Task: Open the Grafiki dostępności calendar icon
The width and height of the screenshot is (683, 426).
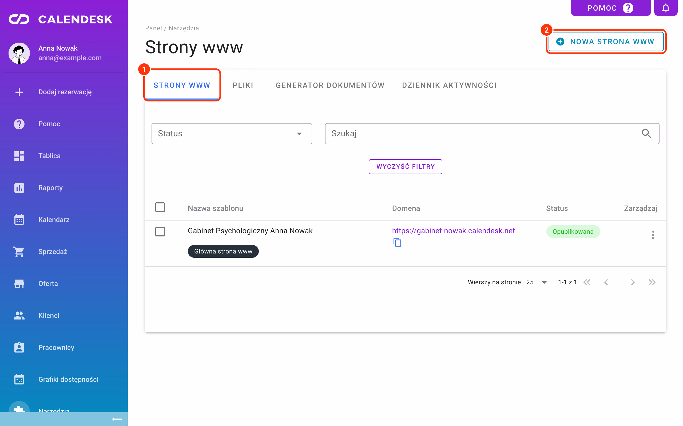Action: tap(19, 379)
